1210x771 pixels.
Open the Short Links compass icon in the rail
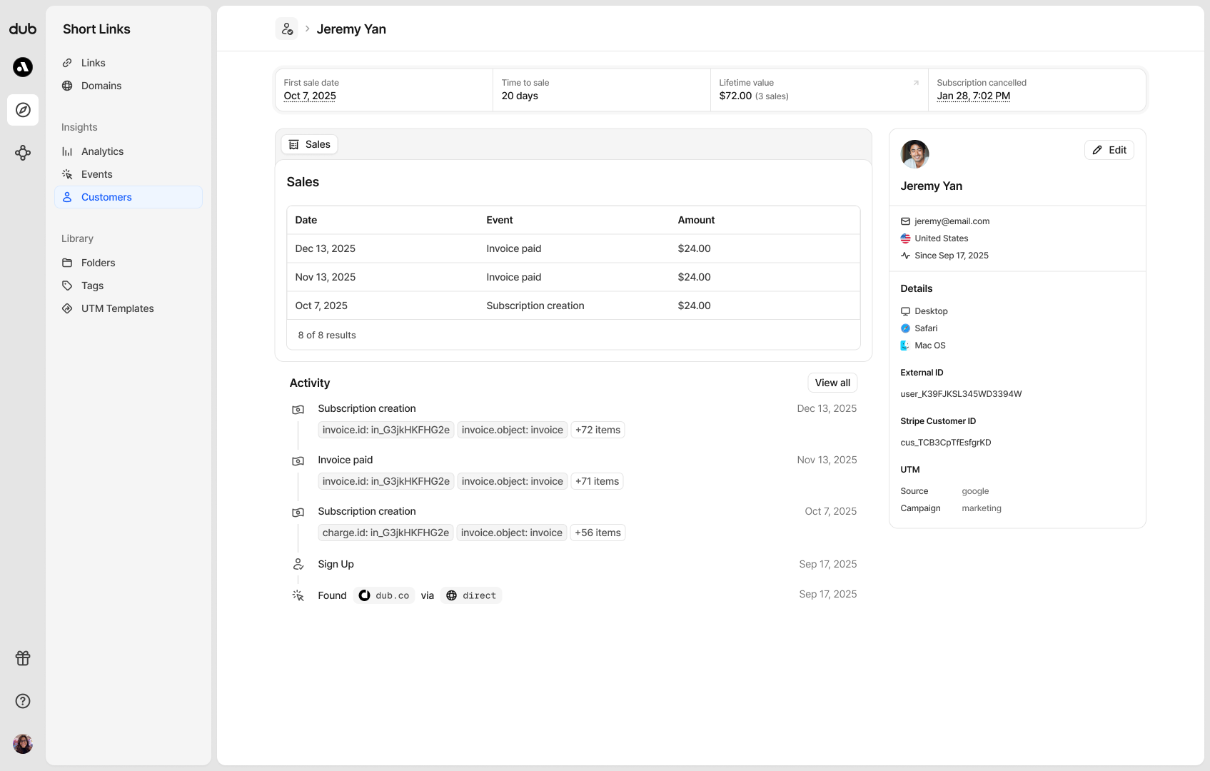(x=22, y=110)
